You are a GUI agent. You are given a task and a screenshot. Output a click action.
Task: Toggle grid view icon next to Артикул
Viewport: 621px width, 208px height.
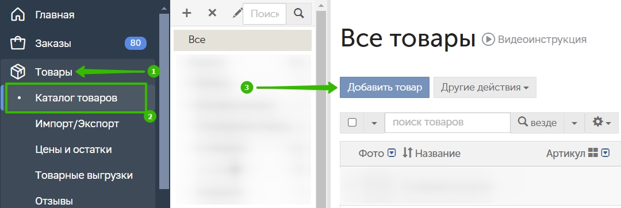(x=593, y=153)
